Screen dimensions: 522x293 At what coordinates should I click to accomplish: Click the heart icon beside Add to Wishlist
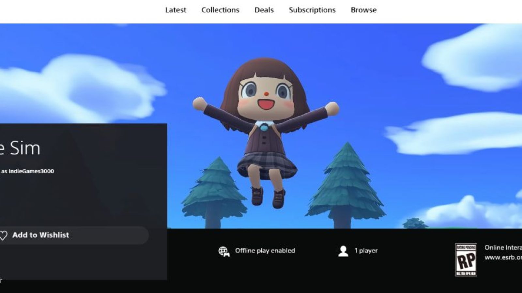[x=3, y=235]
